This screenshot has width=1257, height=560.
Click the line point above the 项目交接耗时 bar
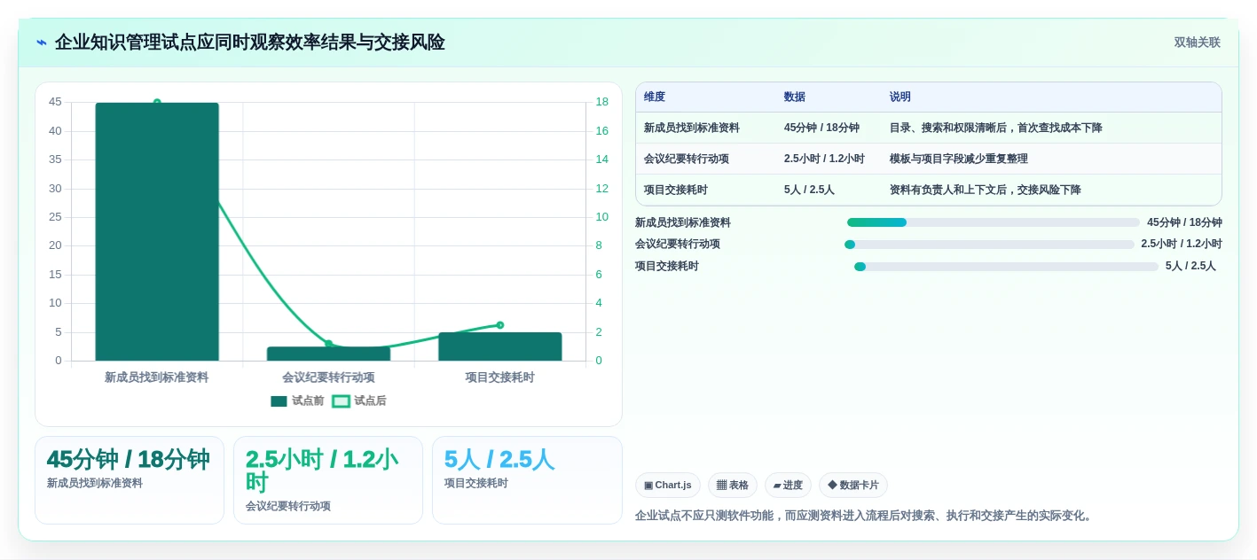(499, 325)
